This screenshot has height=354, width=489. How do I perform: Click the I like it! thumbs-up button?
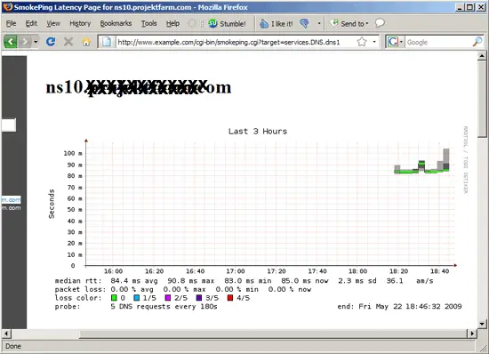(x=276, y=23)
